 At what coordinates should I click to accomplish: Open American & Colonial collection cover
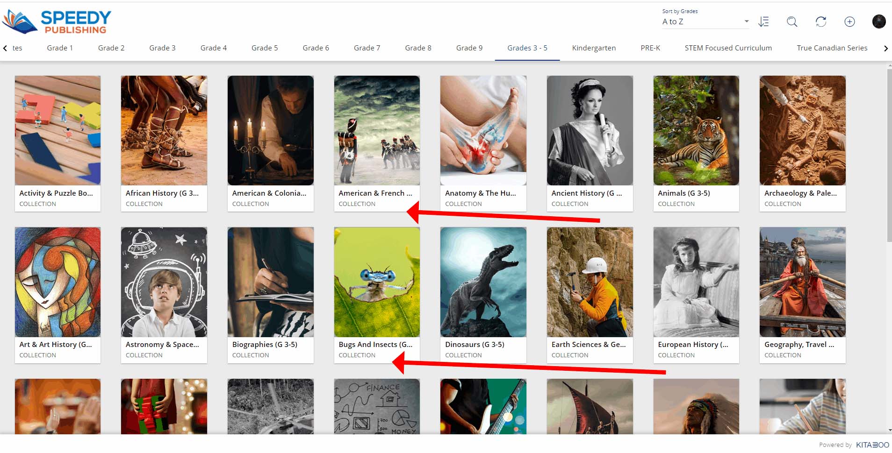pos(271,130)
